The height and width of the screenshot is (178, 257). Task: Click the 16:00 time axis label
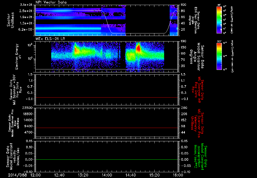tap(178, 175)
